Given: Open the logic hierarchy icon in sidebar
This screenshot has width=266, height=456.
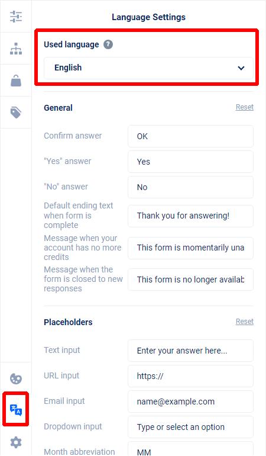Looking at the screenshot, I should click(16, 49).
